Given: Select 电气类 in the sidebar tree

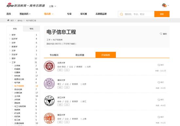Looking at the screenshot, I should click(17, 82).
